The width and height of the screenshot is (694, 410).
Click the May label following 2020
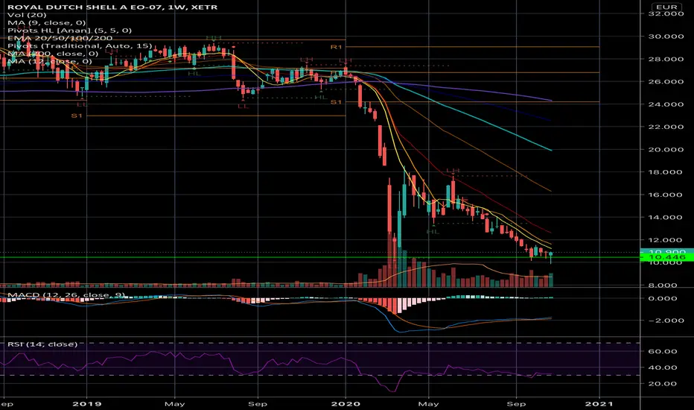[x=428, y=404]
